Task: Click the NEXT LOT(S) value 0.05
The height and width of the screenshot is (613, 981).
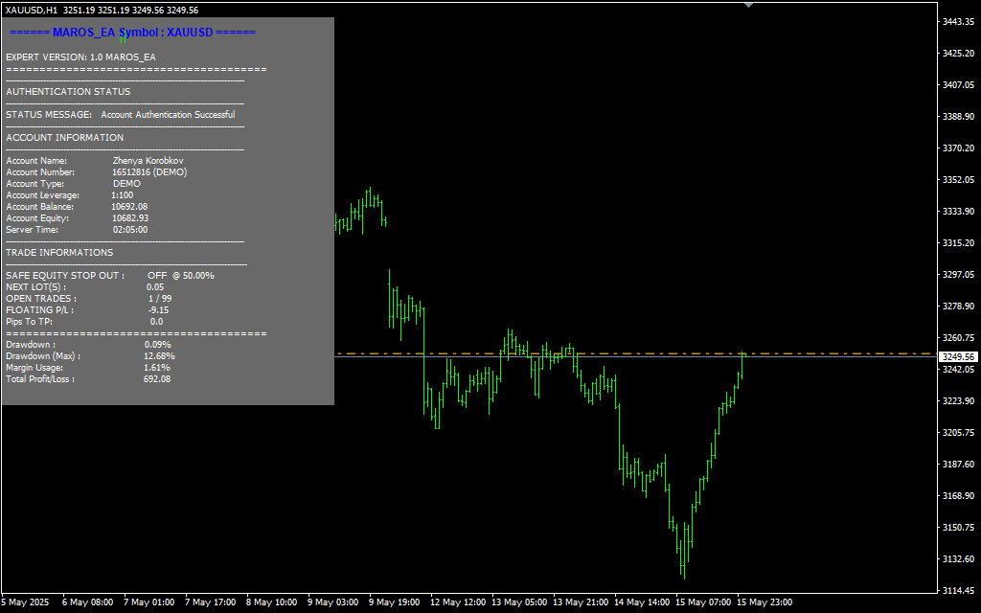Action: pos(155,287)
